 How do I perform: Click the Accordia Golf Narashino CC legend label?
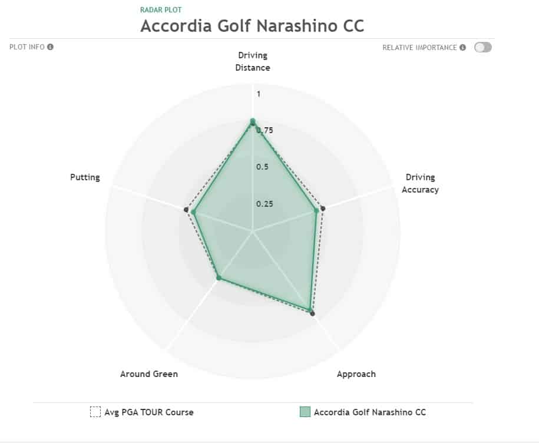click(x=369, y=412)
